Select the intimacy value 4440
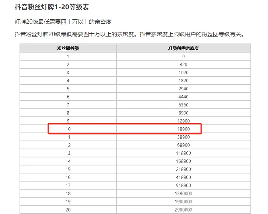268x214 pixels. pos(183,97)
